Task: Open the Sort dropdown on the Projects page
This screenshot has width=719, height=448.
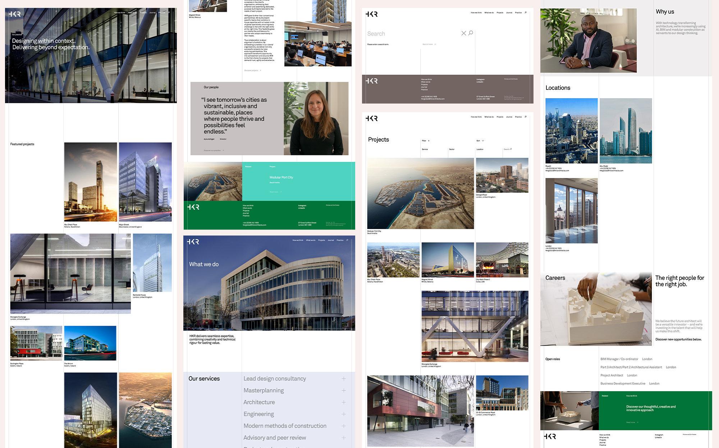Action: tap(480, 141)
